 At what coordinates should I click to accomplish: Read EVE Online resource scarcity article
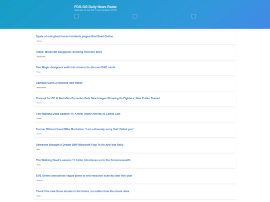point(84,176)
